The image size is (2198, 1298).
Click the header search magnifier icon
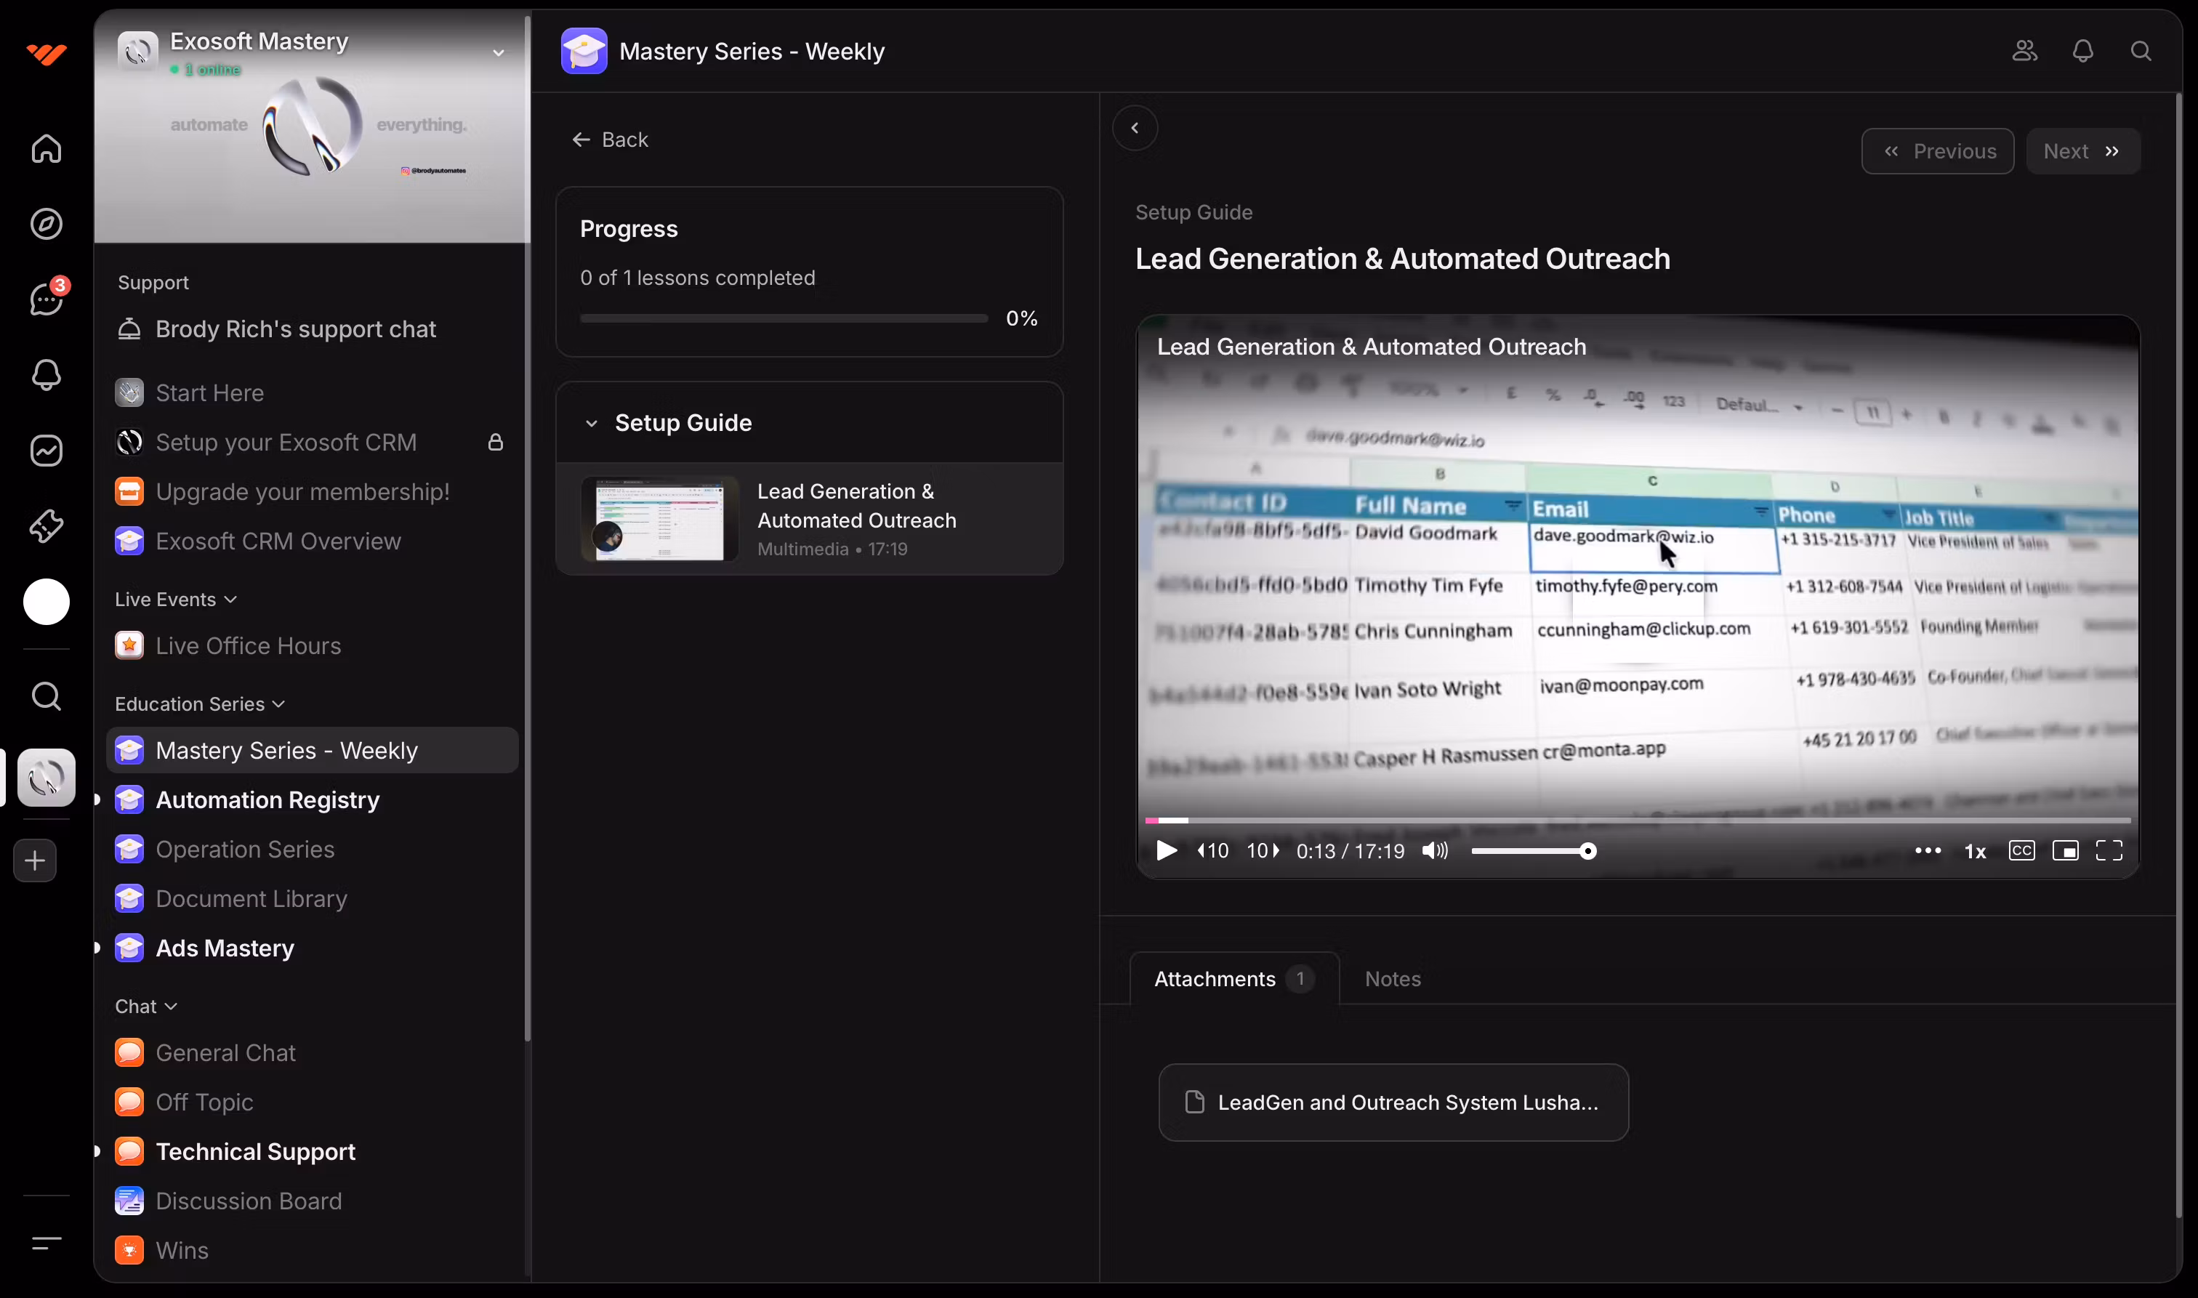(2141, 51)
